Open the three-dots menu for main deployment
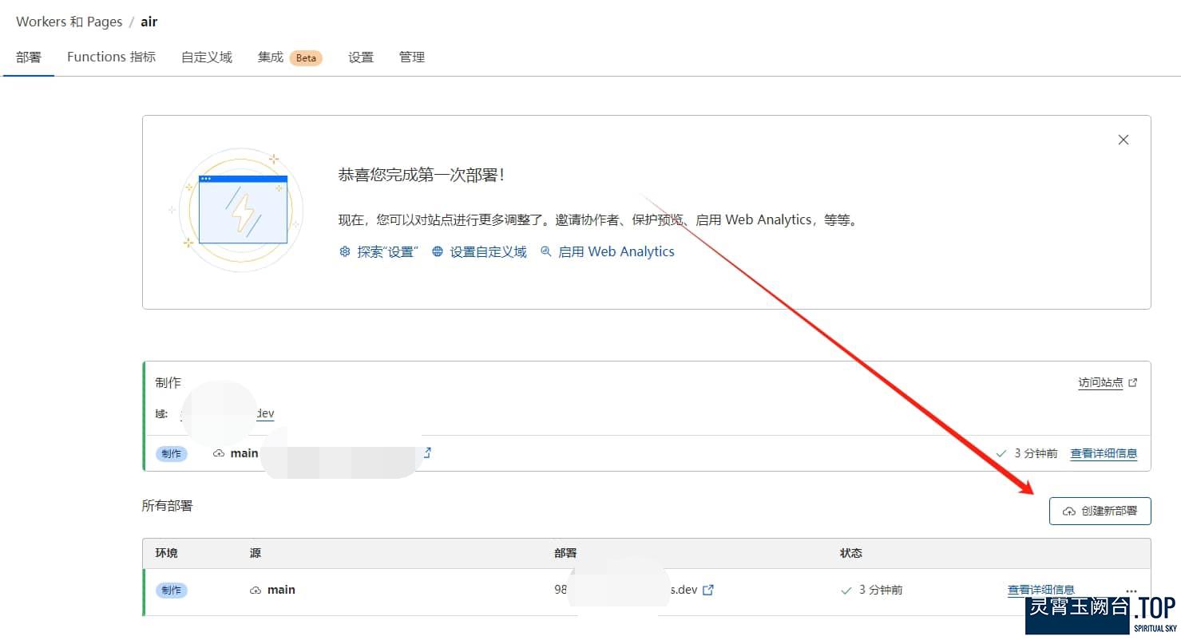 pos(1130,591)
